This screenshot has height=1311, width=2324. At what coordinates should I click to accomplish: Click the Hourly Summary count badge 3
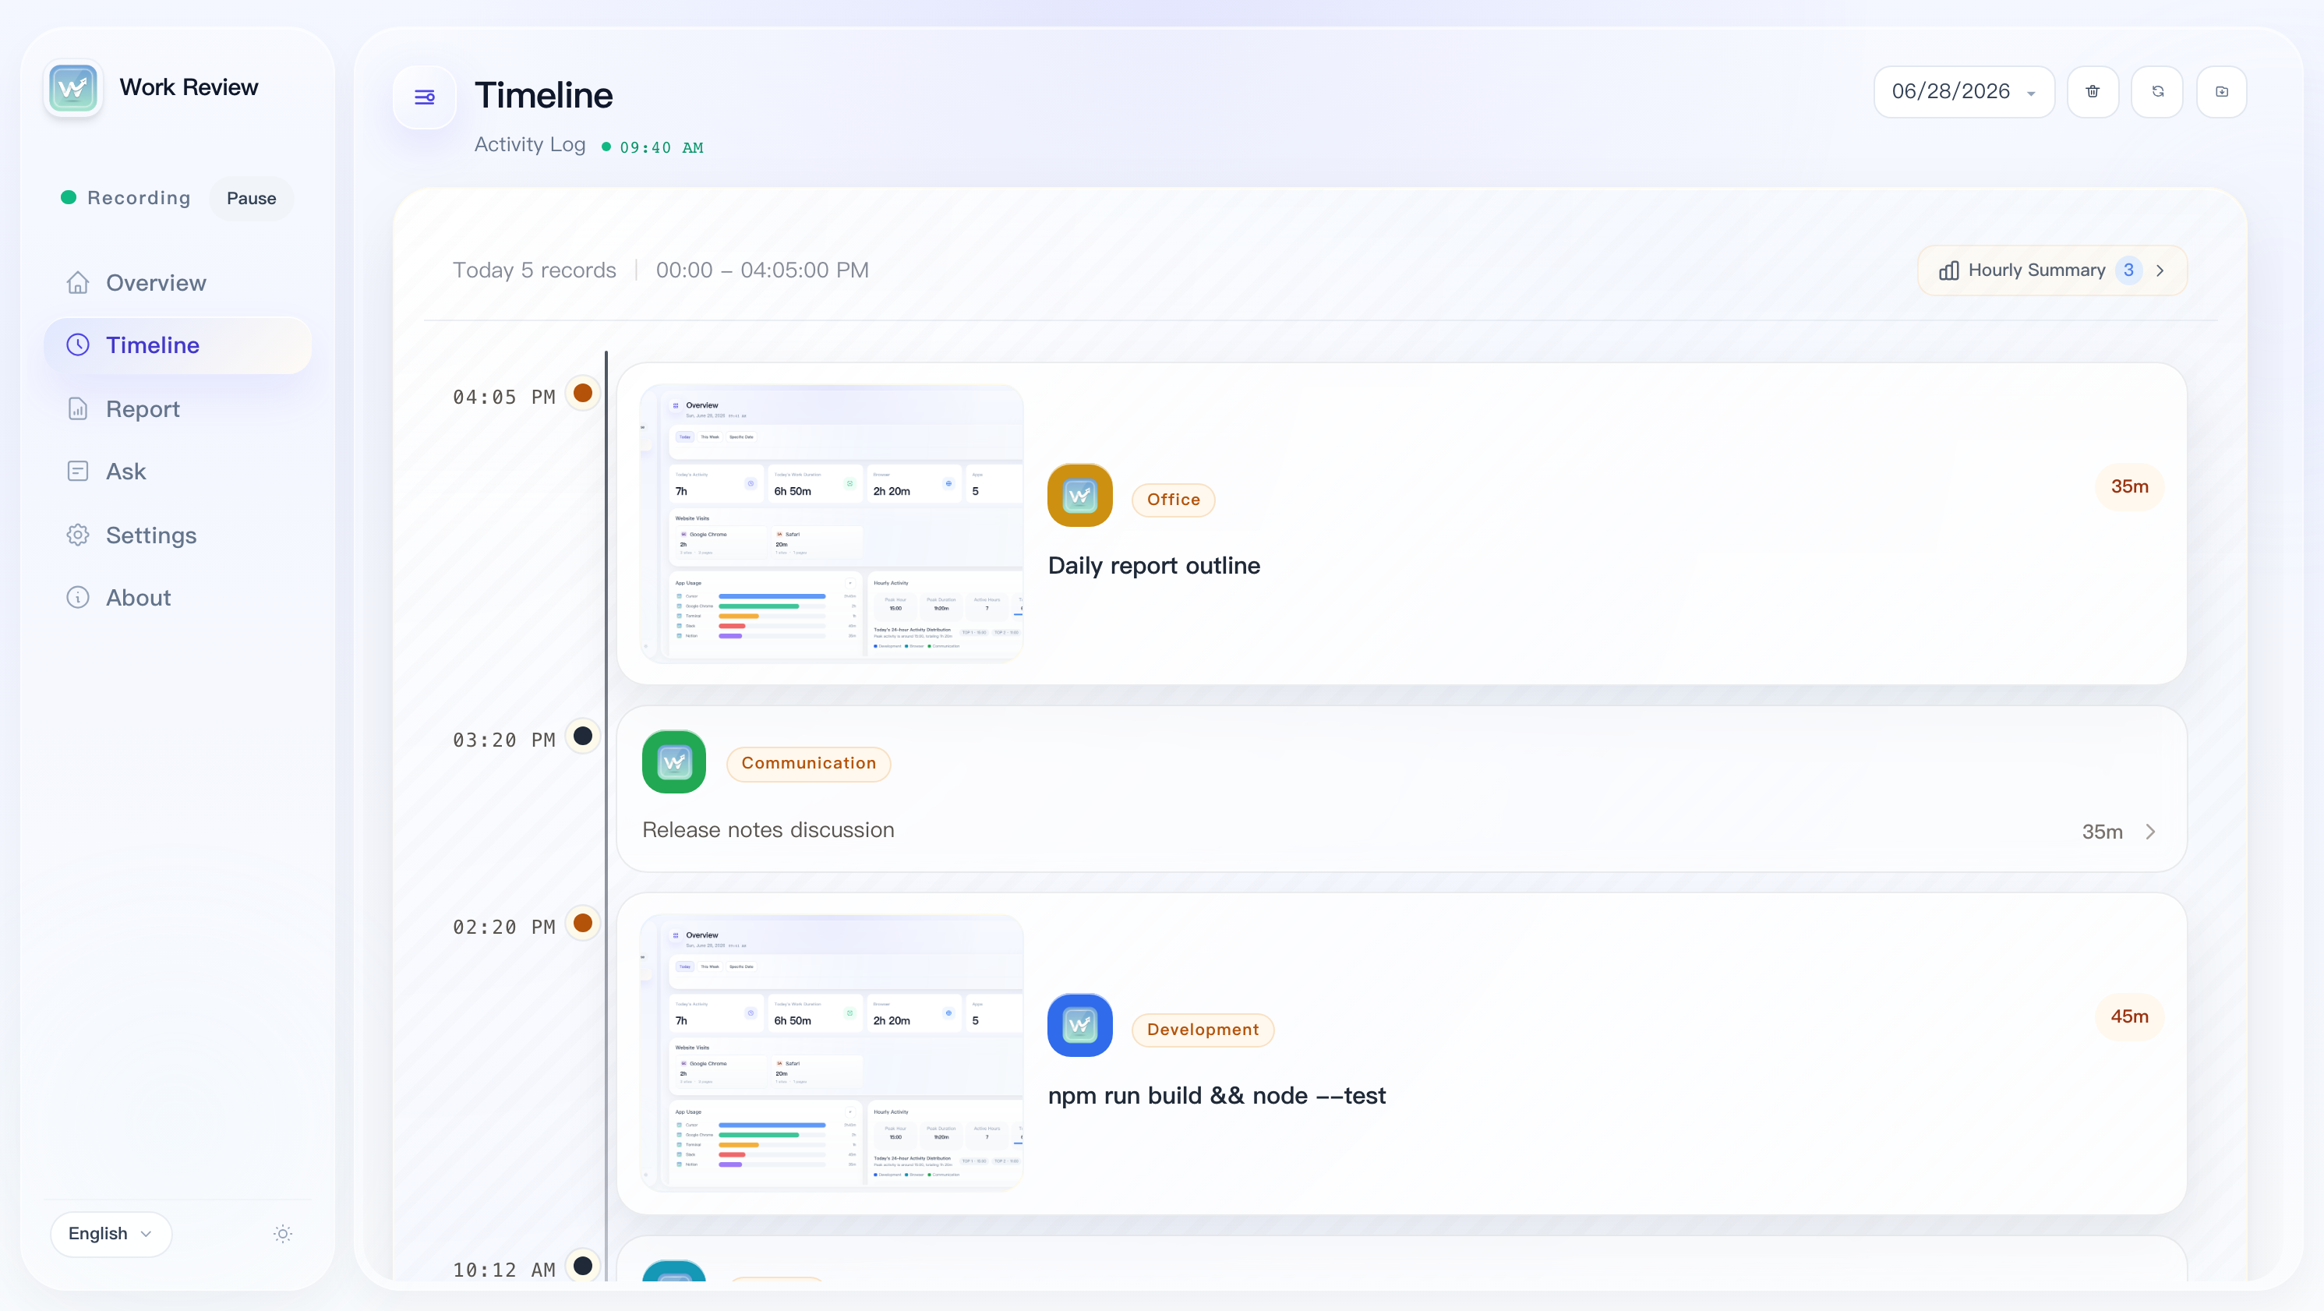(x=2128, y=270)
